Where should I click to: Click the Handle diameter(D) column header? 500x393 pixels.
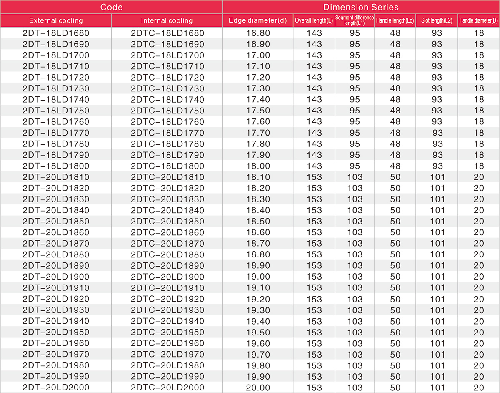[479, 20]
